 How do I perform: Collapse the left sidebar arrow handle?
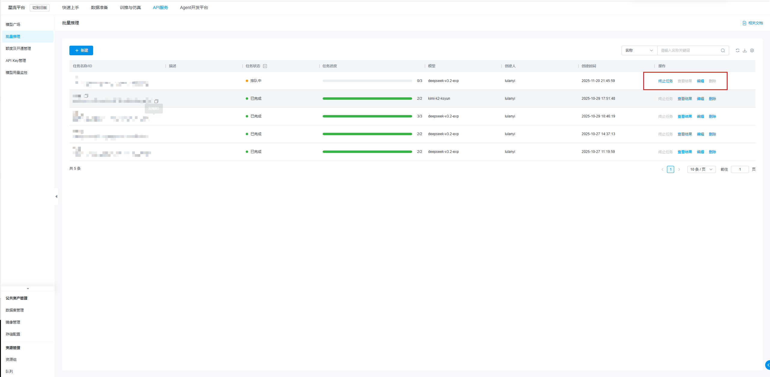(56, 196)
